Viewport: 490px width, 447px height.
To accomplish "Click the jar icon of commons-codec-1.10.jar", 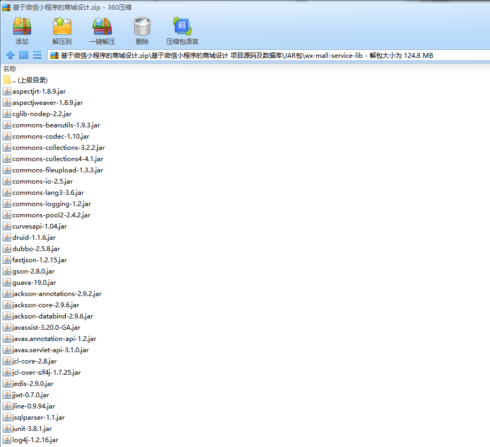I will click(7, 137).
